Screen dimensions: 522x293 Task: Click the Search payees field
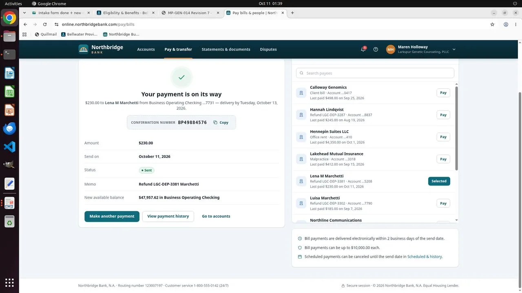click(375, 73)
